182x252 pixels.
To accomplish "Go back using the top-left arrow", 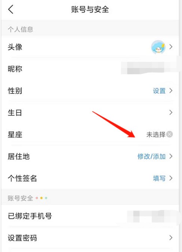I will (11, 9).
